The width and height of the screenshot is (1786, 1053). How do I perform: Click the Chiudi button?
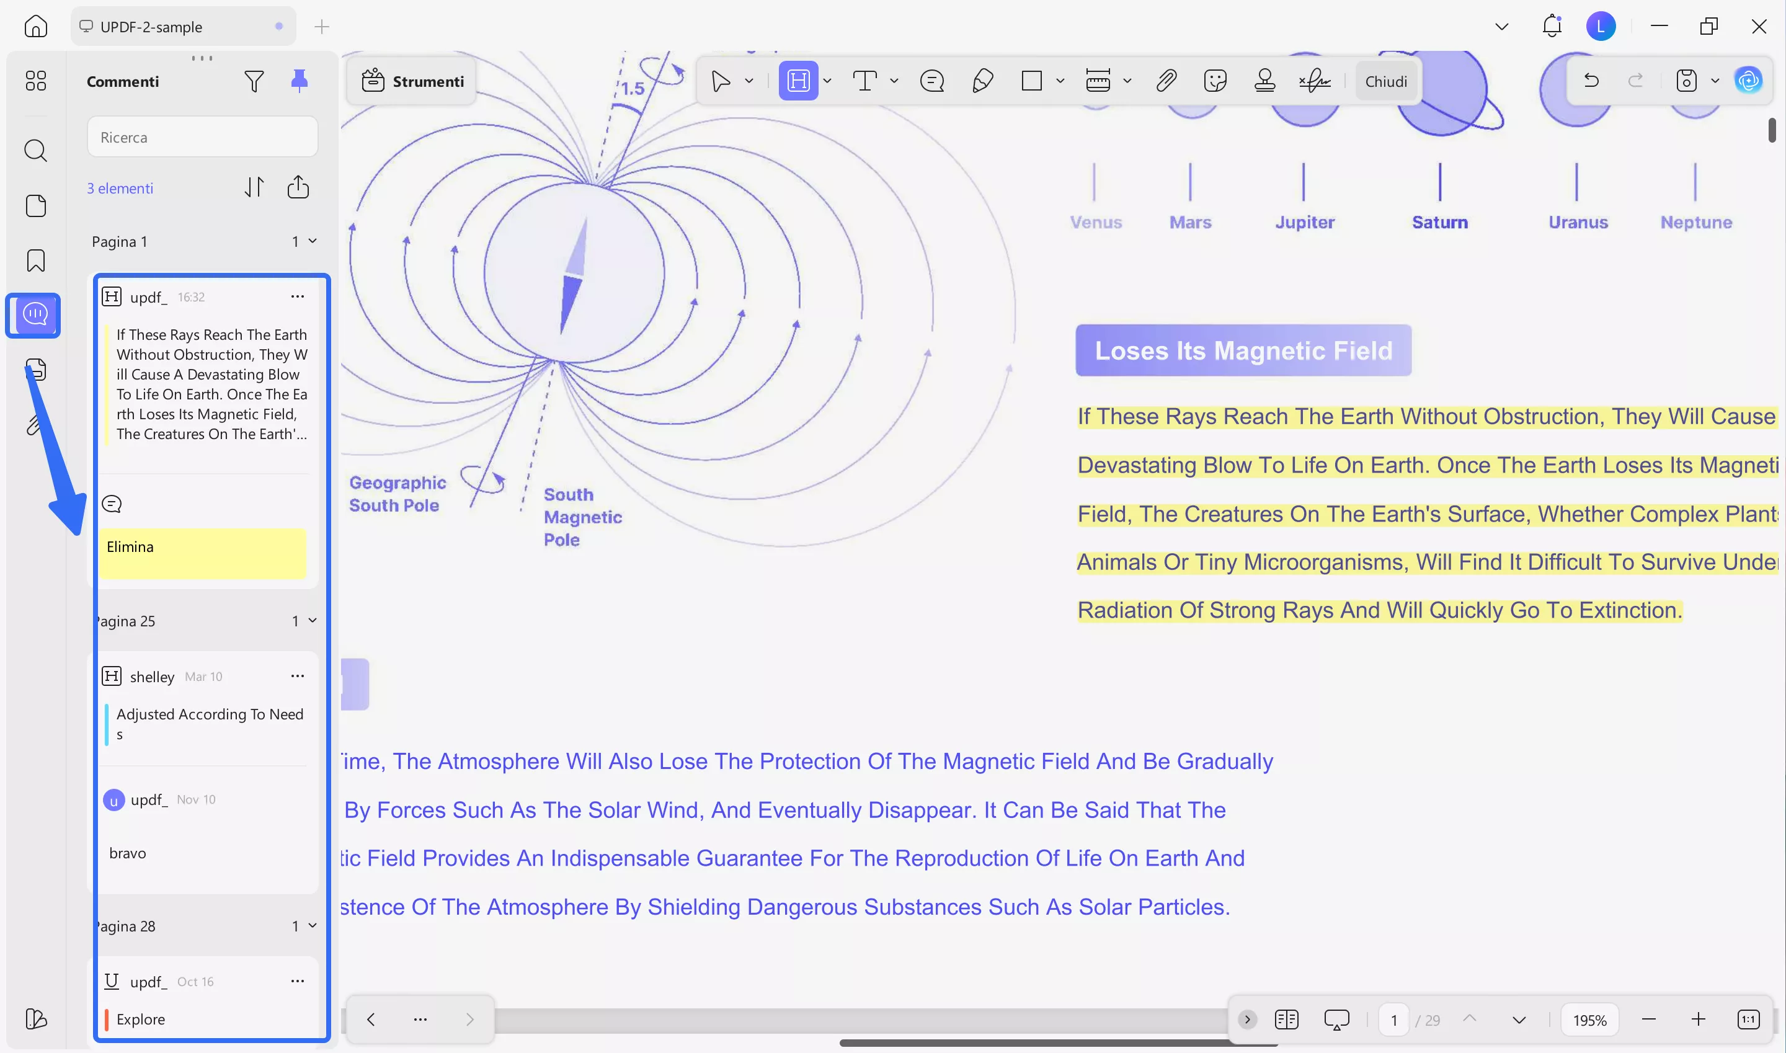pyautogui.click(x=1385, y=82)
